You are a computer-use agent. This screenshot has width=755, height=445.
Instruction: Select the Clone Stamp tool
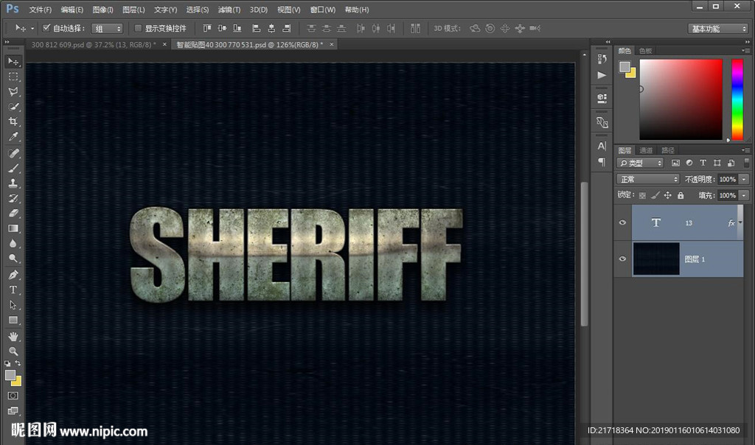13,183
